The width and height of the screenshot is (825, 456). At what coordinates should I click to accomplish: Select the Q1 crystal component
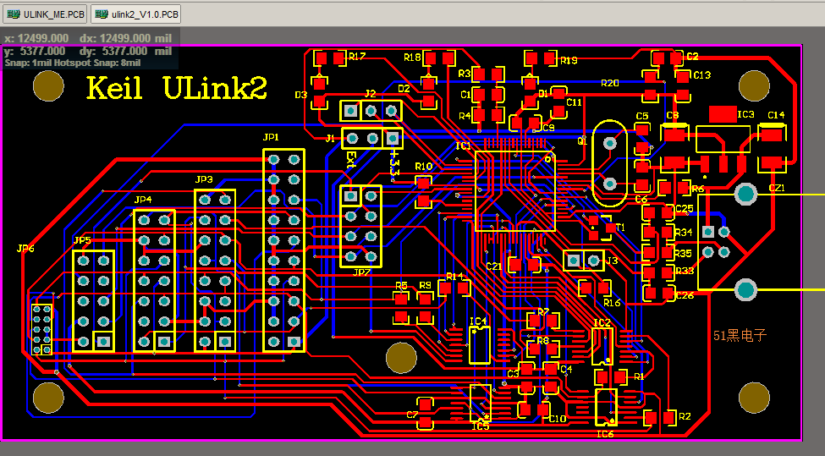610,163
